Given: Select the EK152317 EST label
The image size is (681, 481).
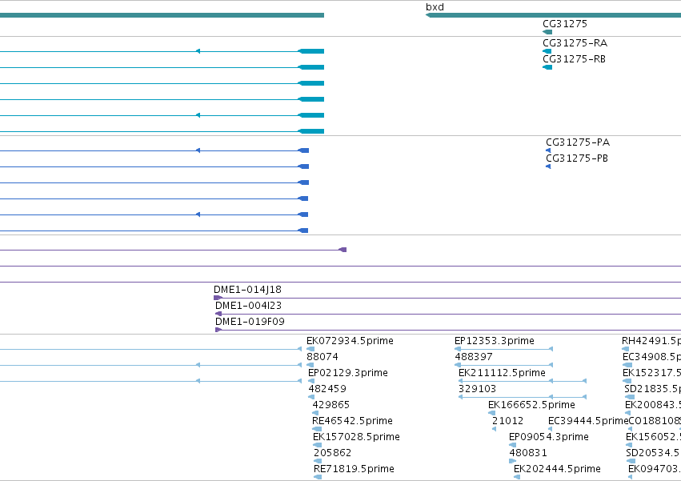Looking at the screenshot, I should tap(651, 373).
